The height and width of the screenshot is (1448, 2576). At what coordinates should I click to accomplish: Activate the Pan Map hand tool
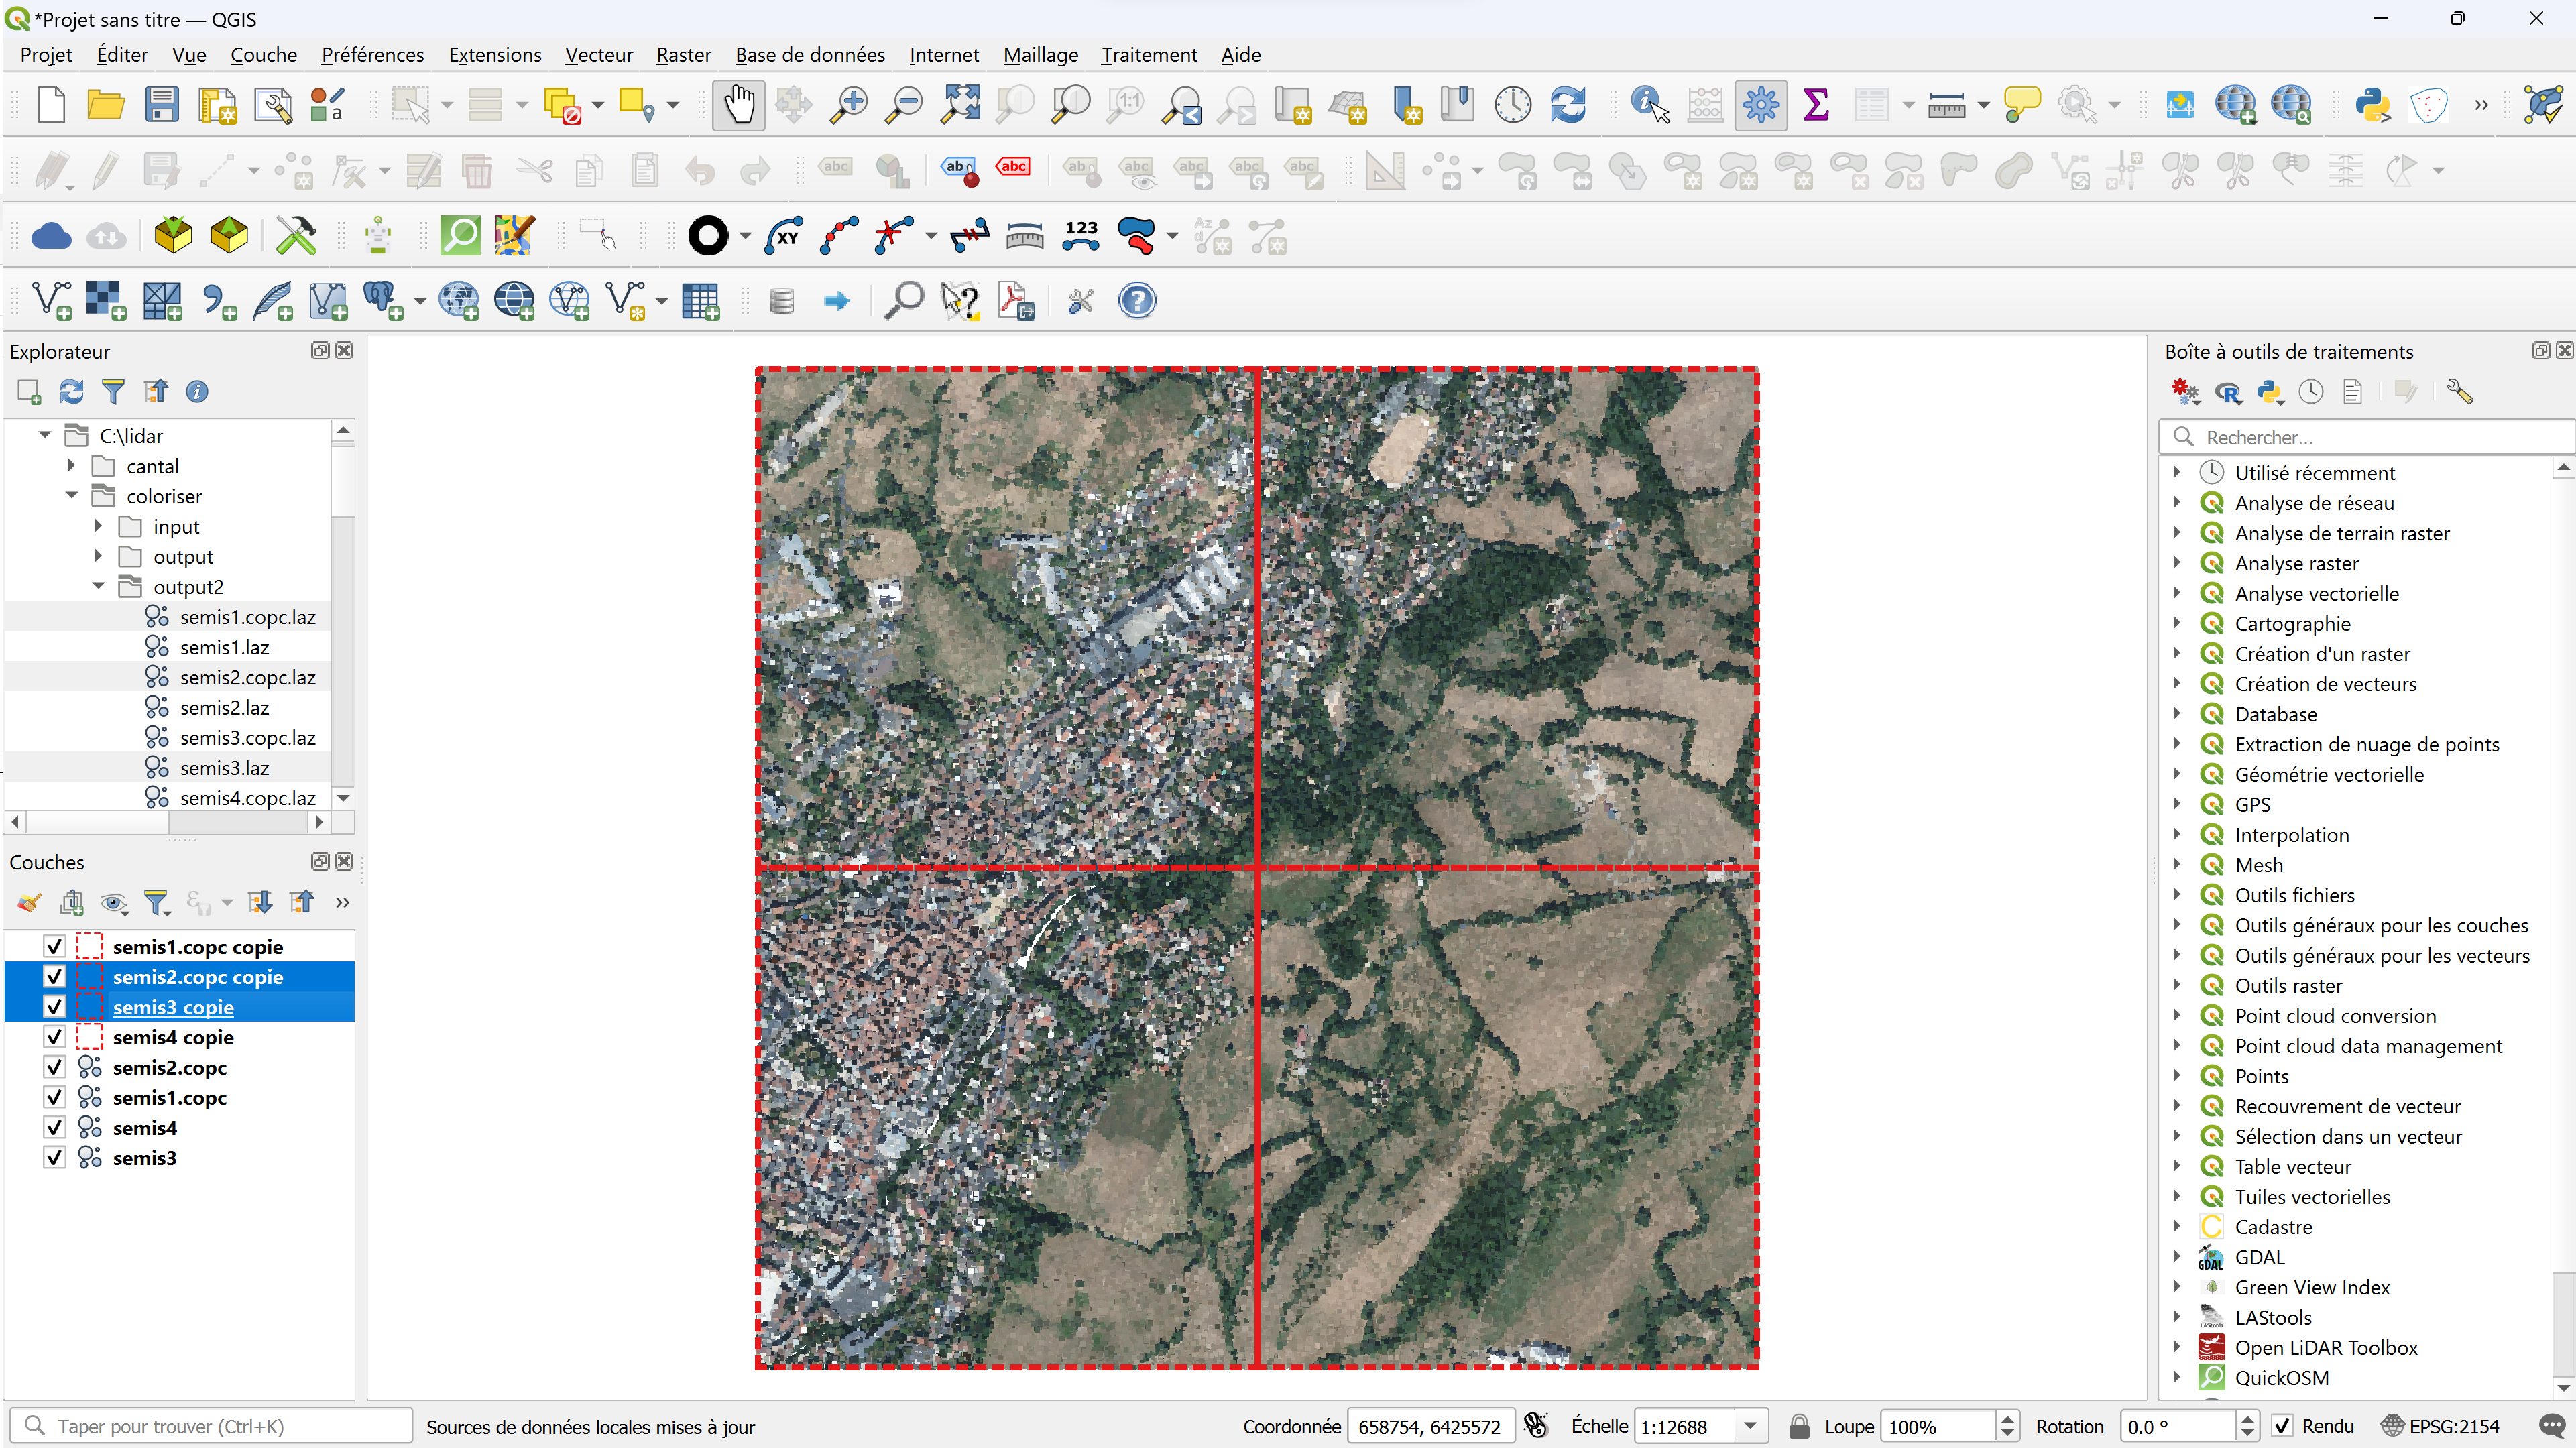739,105
